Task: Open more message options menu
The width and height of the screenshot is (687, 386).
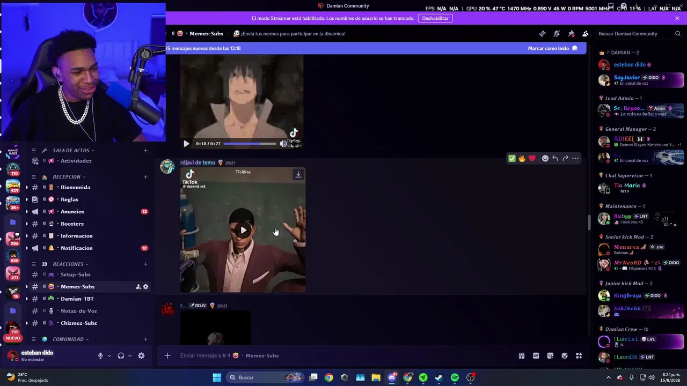Action: click(x=575, y=158)
